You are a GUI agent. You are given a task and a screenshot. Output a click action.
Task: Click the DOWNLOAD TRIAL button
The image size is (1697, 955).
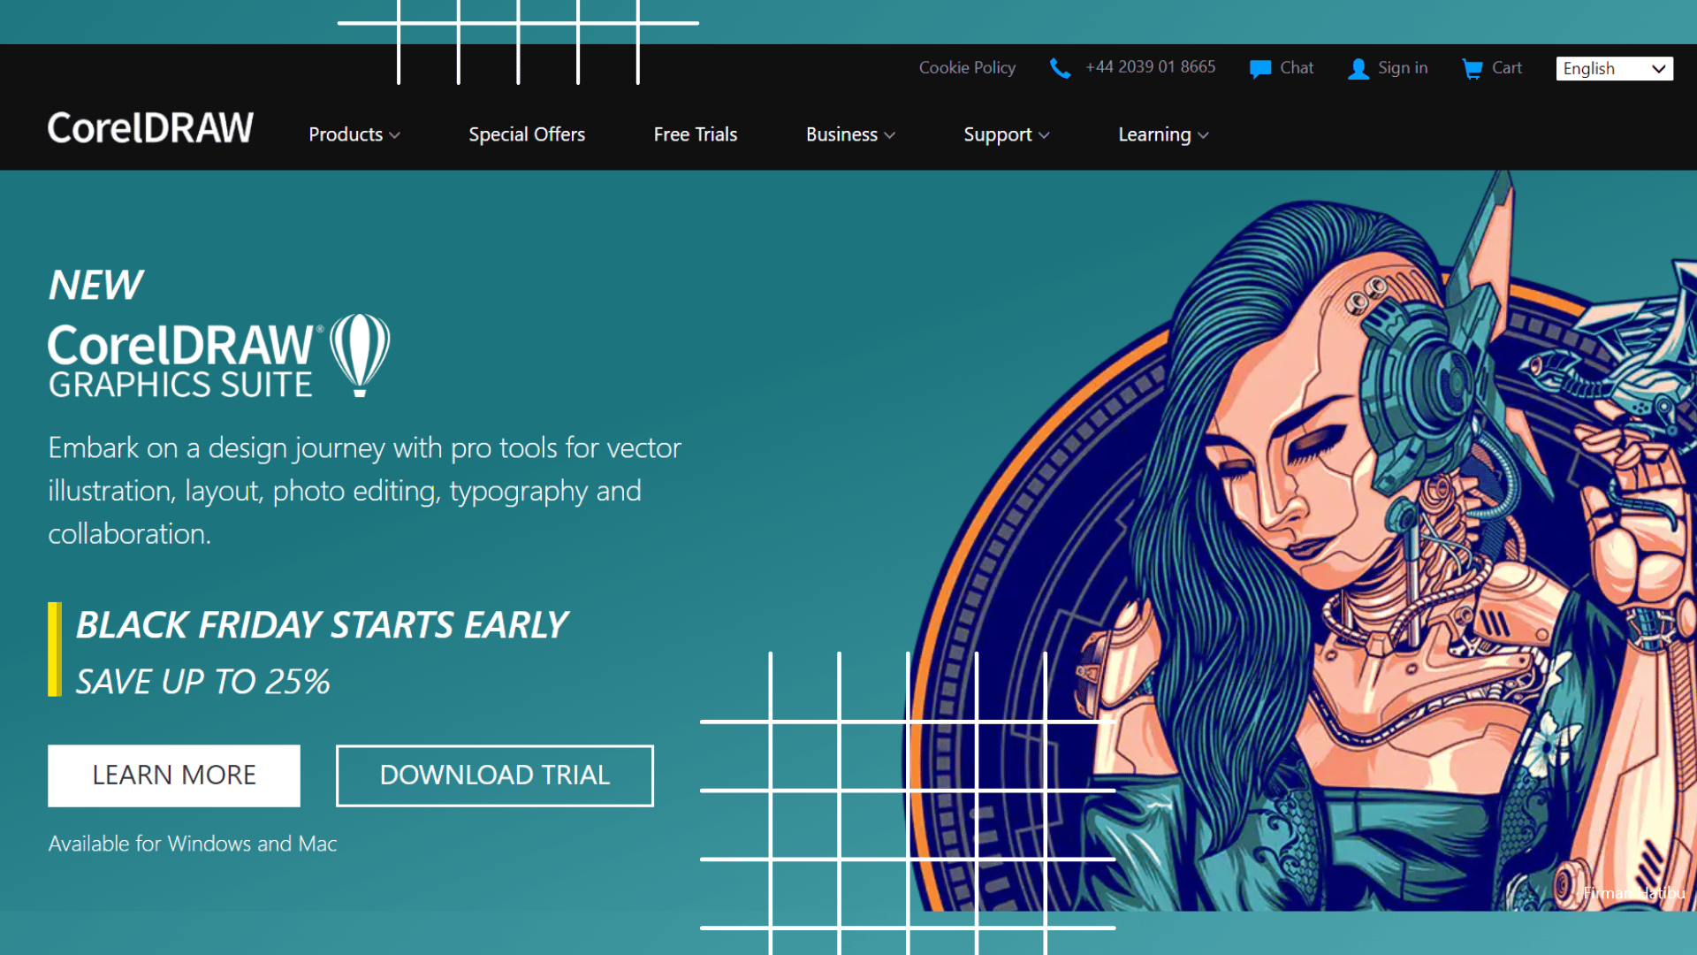tap(495, 775)
